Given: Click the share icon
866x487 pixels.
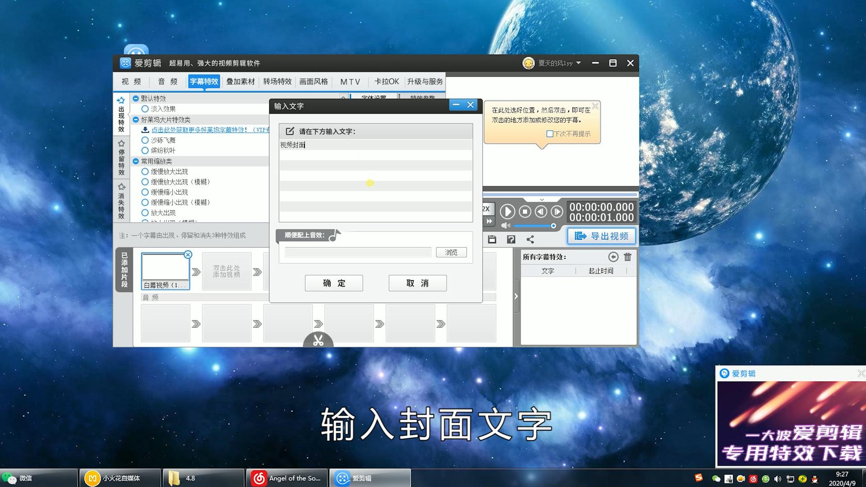Looking at the screenshot, I should pyautogui.click(x=530, y=239).
